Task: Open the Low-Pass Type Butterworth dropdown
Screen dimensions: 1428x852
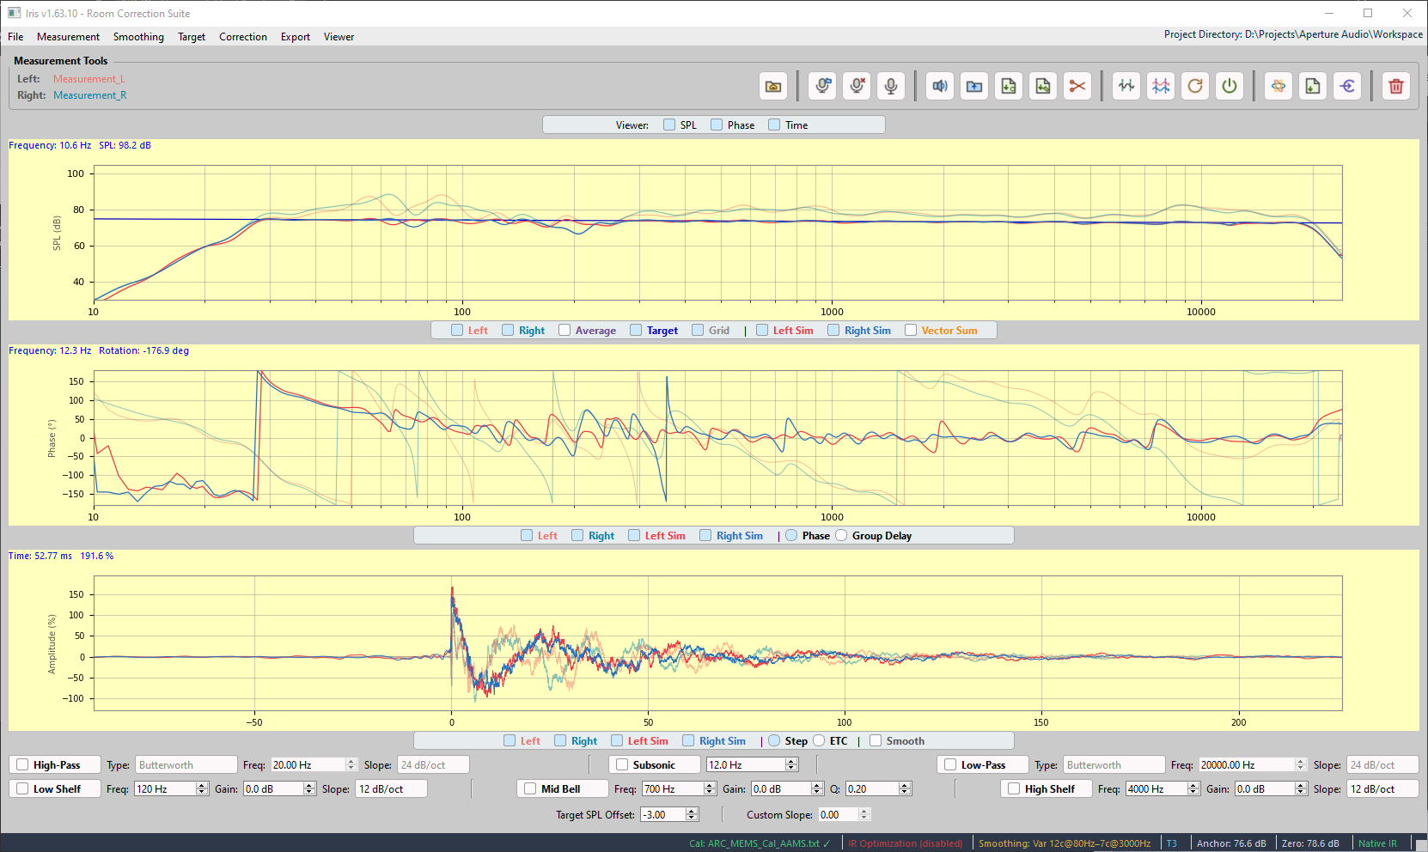Action: pyautogui.click(x=1114, y=765)
